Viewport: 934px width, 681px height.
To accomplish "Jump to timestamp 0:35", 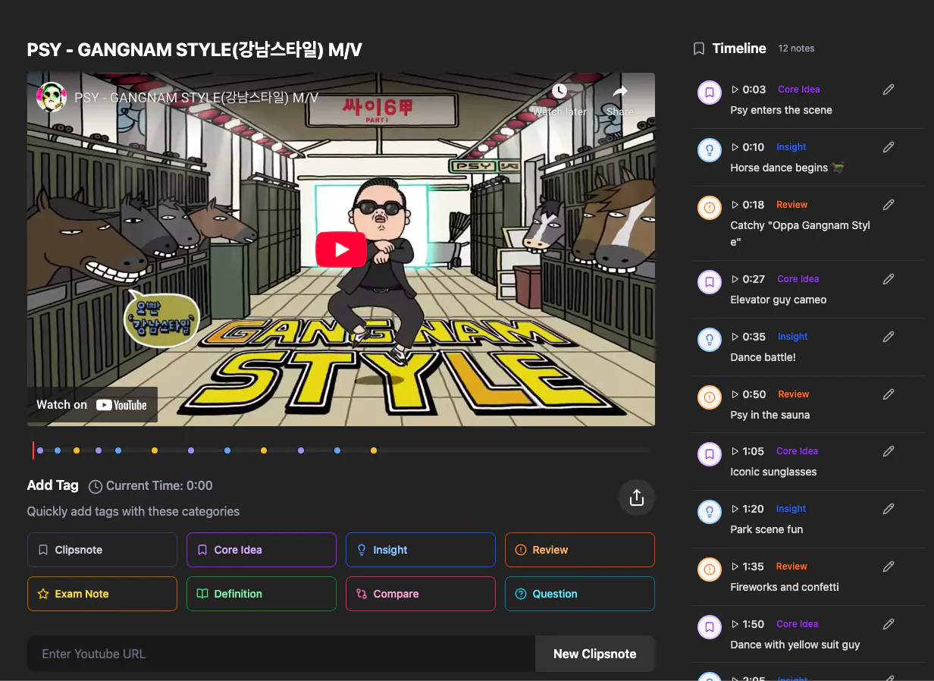I will coord(748,337).
